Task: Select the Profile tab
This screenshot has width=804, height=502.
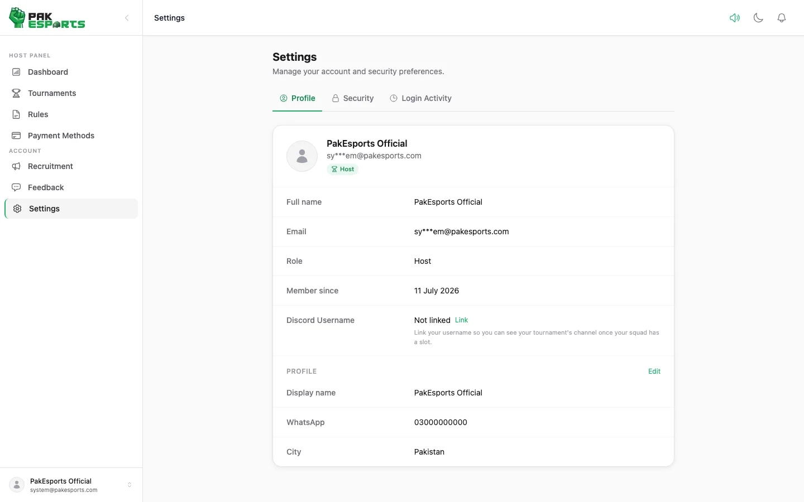Action: pos(297,98)
